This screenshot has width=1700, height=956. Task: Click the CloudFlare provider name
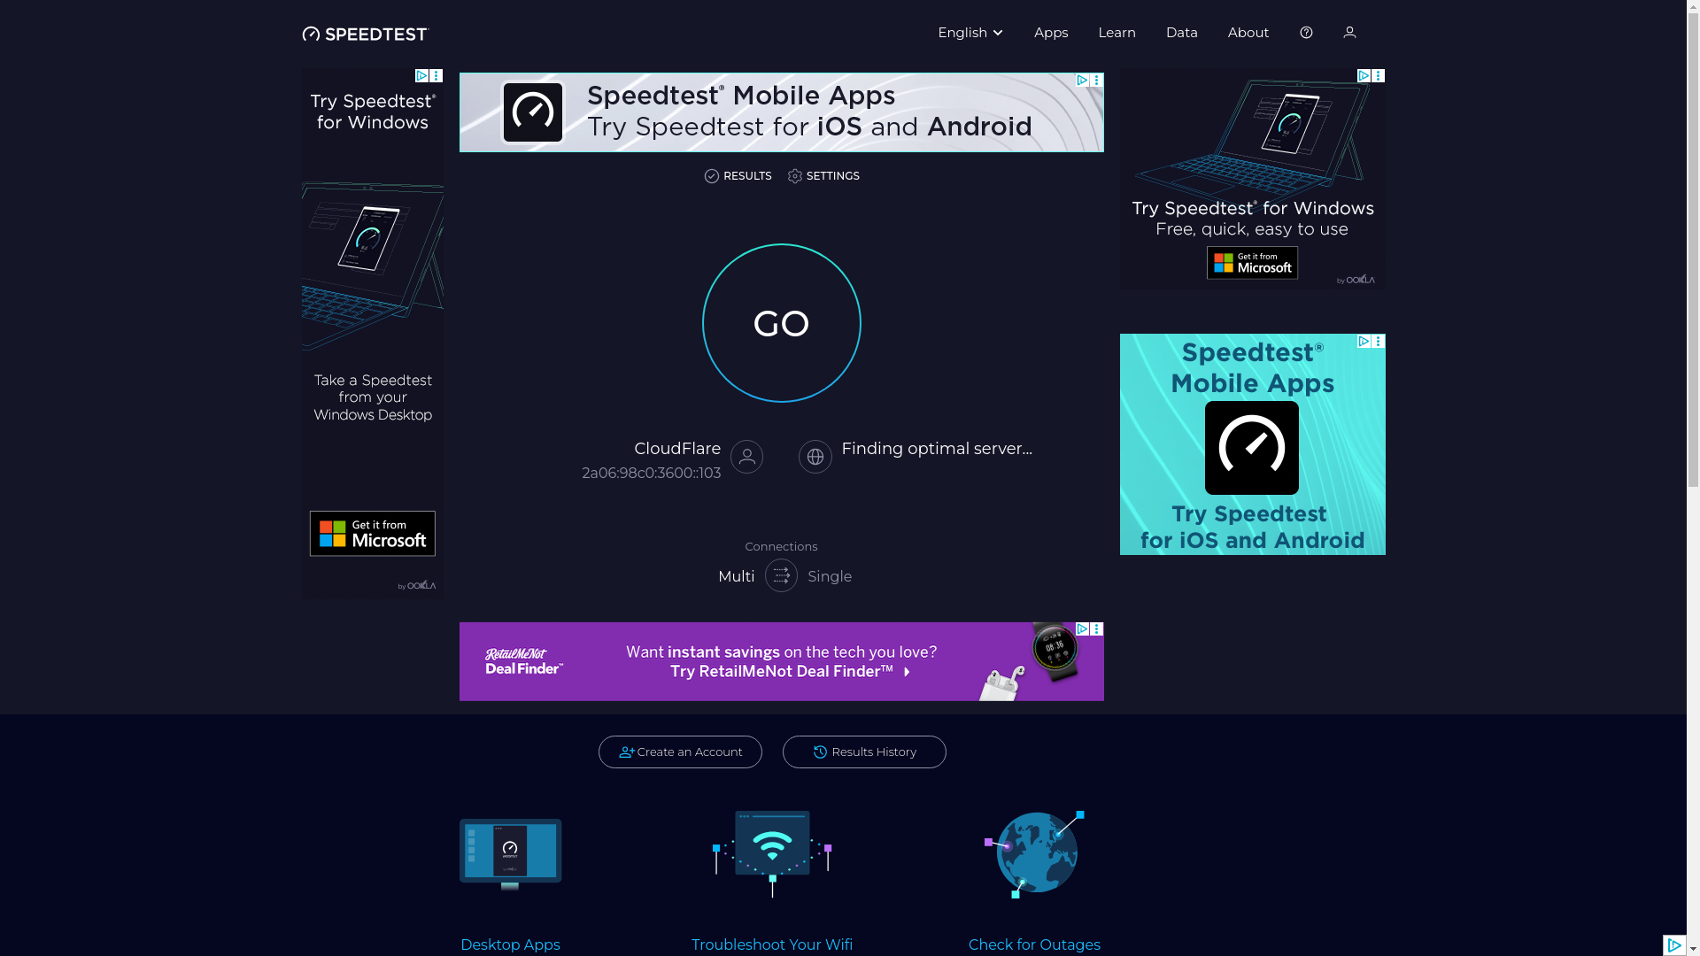click(677, 449)
